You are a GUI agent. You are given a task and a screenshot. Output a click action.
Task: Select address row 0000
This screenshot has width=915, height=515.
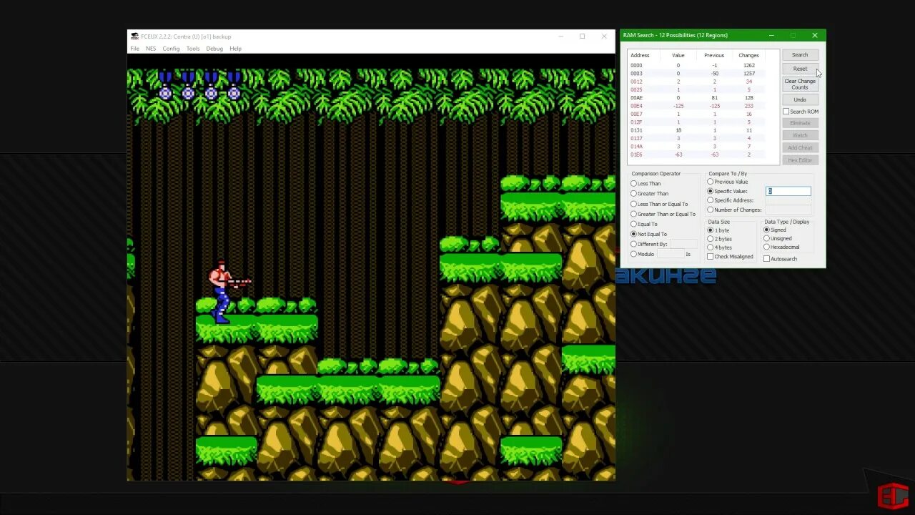pyautogui.click(x=697, y=65)
